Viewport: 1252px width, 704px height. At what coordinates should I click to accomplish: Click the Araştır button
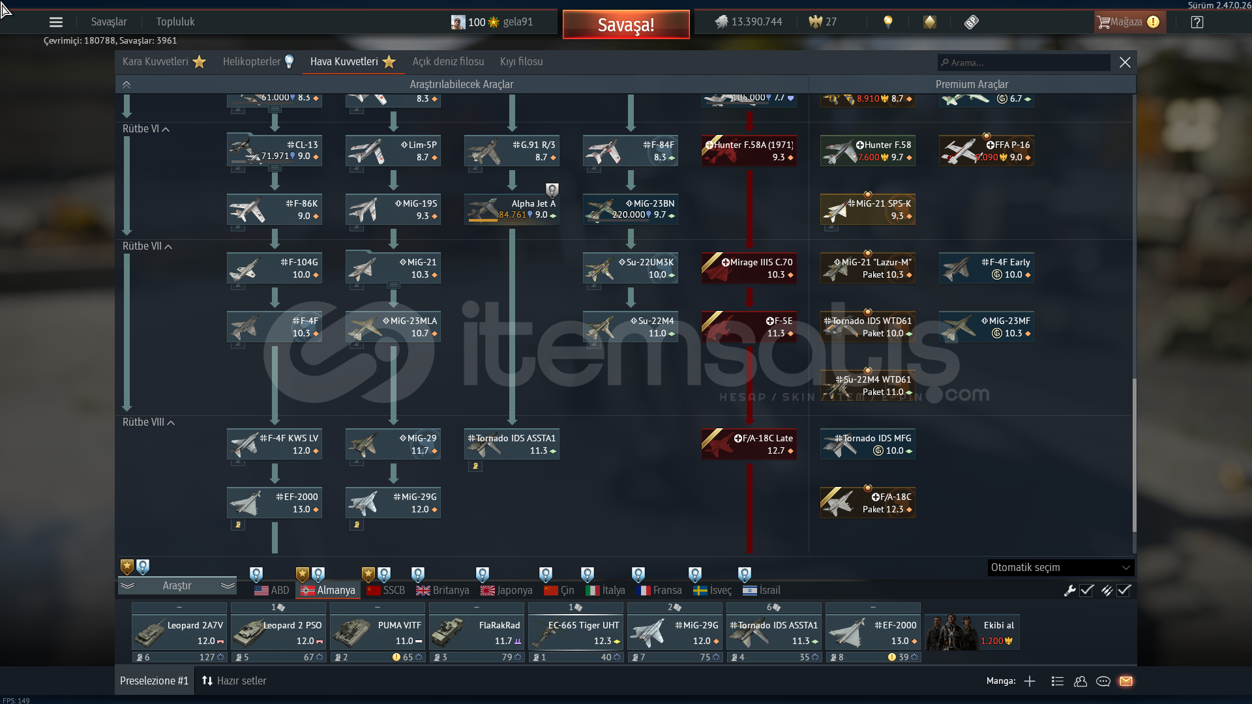177,586
